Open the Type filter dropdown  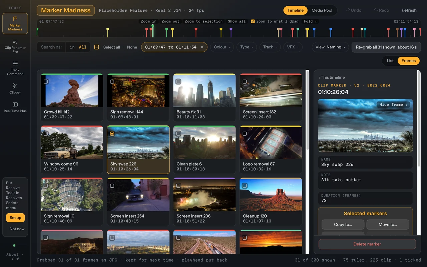tap(247, 47)
